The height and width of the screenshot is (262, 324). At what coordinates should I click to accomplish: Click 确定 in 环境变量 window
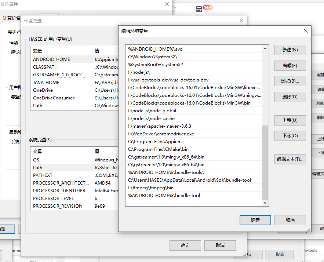pyautogui.click(x=185, y=245)
